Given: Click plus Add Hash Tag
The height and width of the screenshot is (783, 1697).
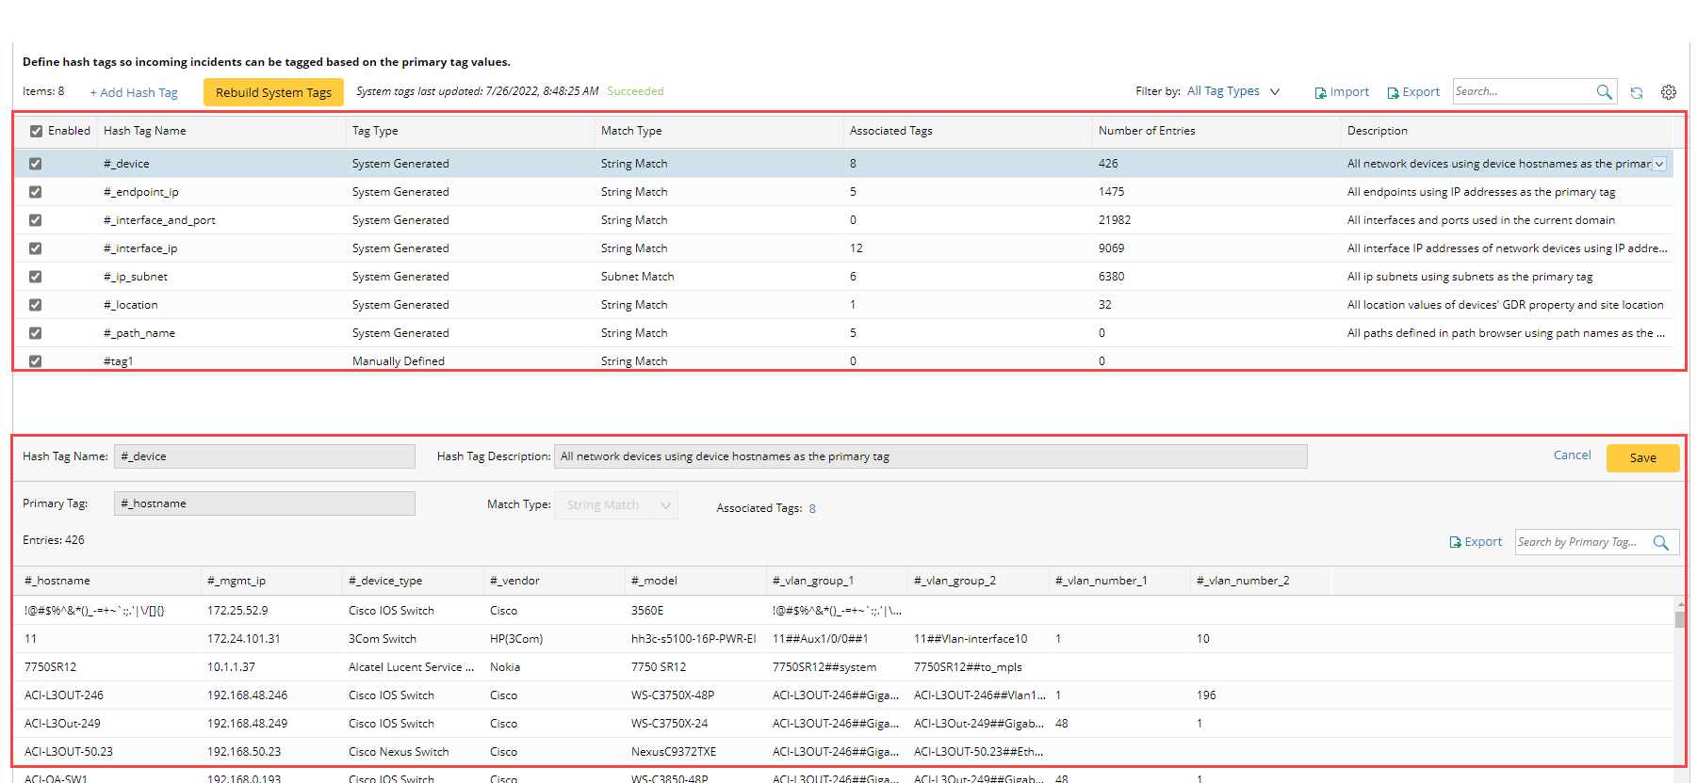Looking at the screenshot, I should [x=134, y=92].
